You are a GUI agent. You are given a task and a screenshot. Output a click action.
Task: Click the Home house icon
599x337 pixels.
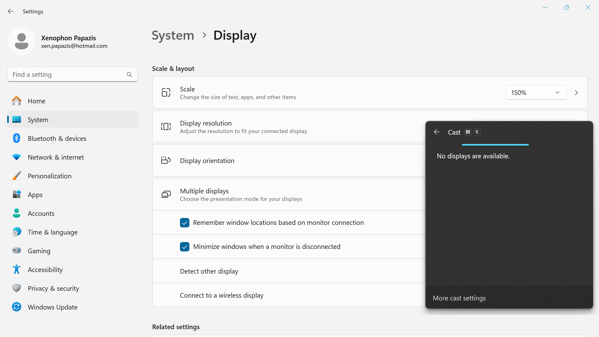pos(17,101)
